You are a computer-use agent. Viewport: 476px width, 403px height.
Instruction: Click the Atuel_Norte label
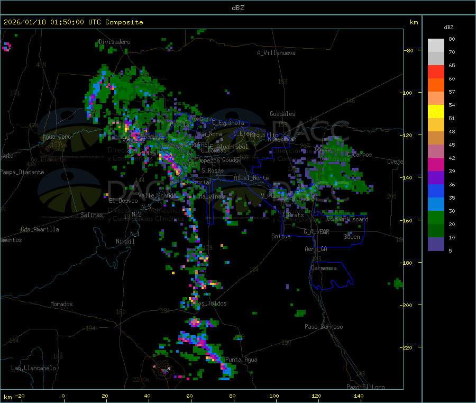point(251,178)
